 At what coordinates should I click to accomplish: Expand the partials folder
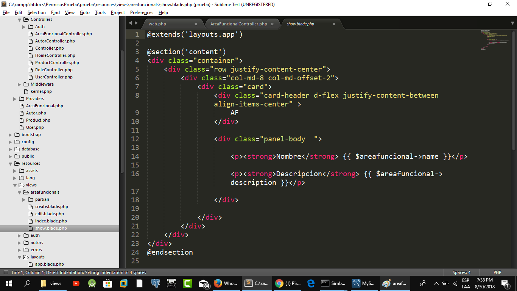tap(24, 199)
